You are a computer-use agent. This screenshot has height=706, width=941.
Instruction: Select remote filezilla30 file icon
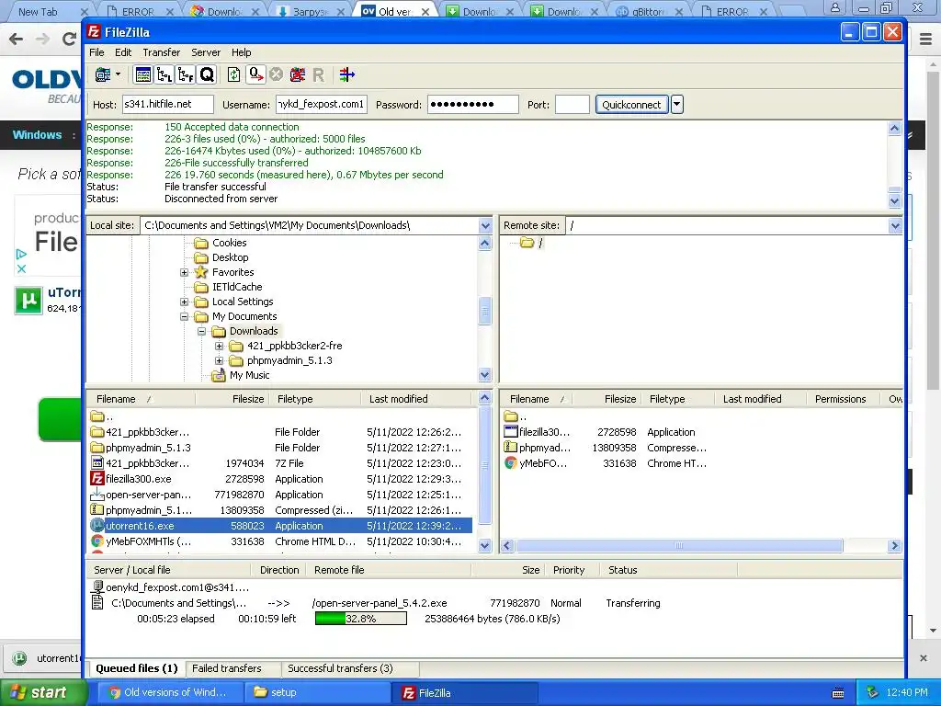point(511,432)
